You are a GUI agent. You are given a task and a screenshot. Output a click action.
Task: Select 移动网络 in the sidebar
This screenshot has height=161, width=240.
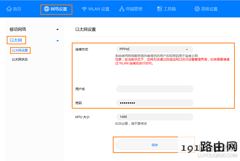point(18,29)
